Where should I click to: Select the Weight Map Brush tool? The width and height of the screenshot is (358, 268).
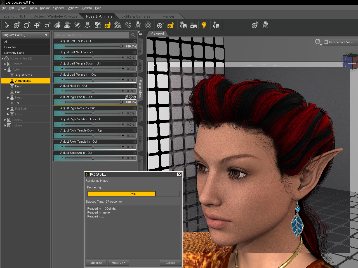pos(118,25)
